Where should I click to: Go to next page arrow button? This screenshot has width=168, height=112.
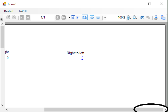(28, 17)
